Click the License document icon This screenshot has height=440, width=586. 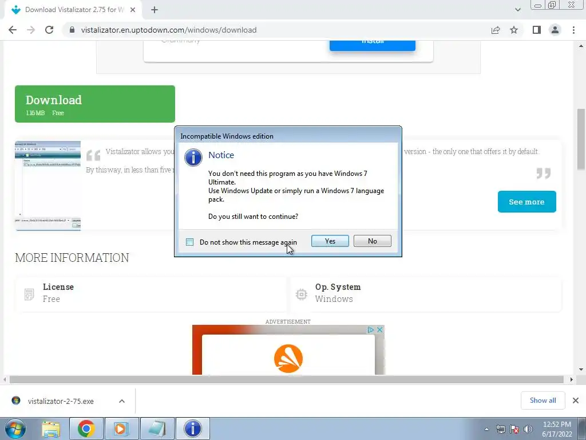(x=29, y=294)
